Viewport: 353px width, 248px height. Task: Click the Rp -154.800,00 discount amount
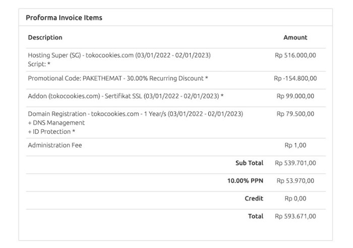click(x=295, y=78)
